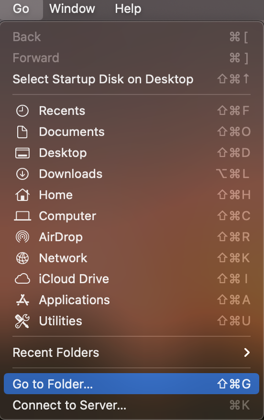The image size is (264, 420).
Task: Open the Go menu in menu bar
Action: pos(21,9)
